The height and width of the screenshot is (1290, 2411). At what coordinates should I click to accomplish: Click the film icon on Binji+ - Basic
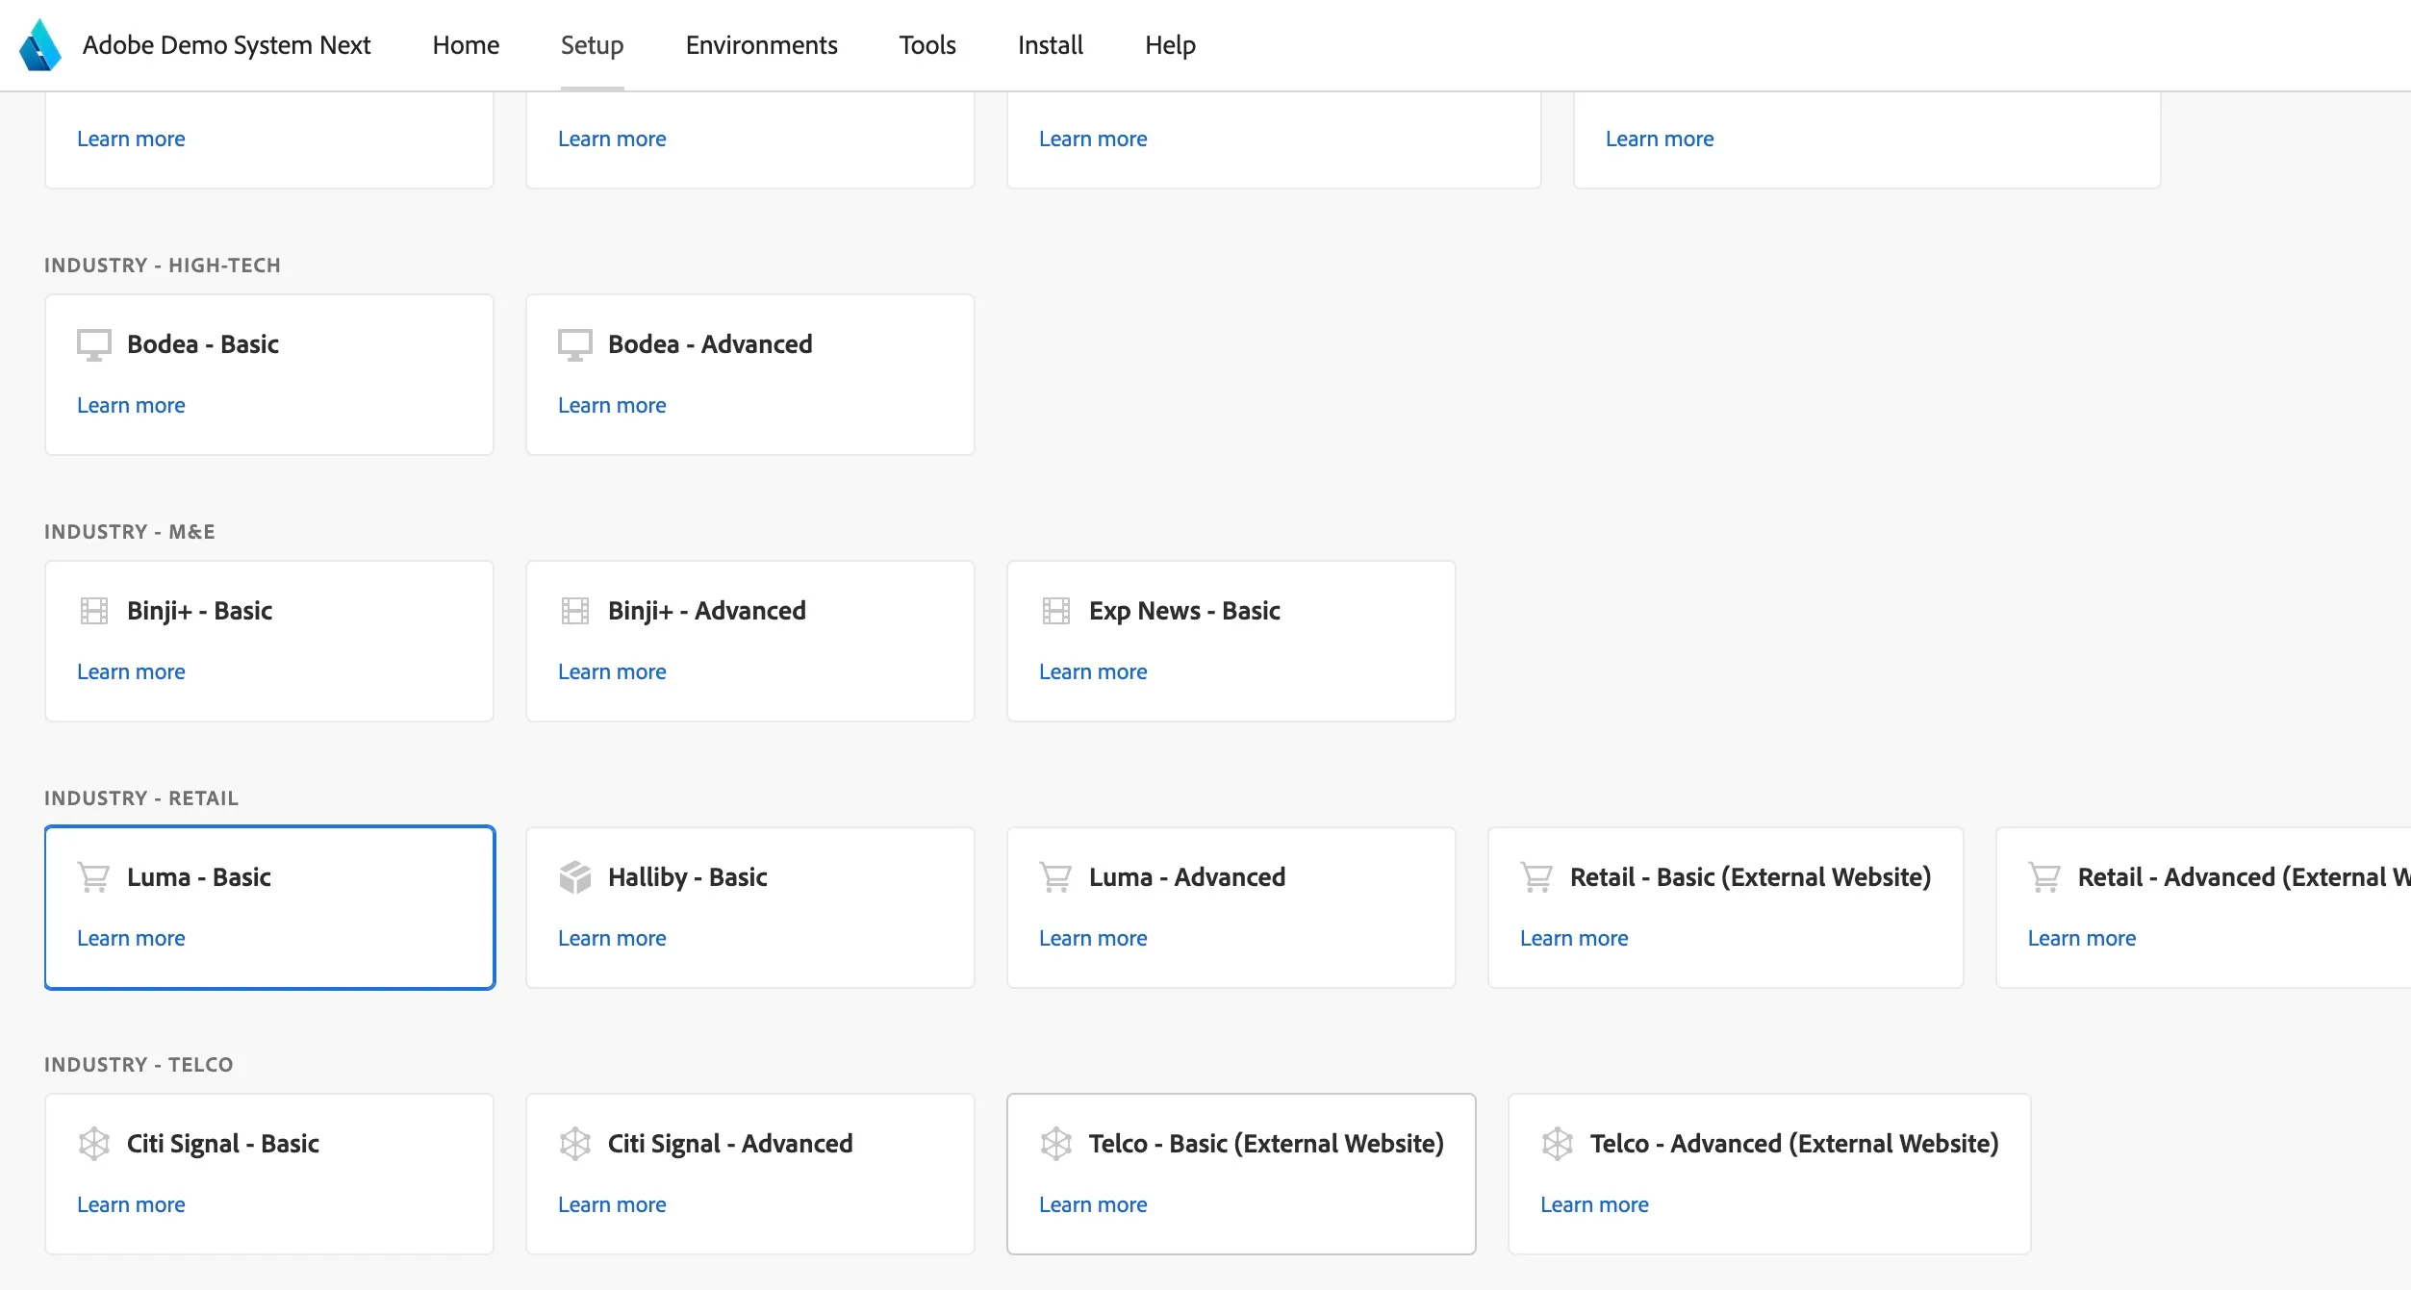[x=94, y=611]
